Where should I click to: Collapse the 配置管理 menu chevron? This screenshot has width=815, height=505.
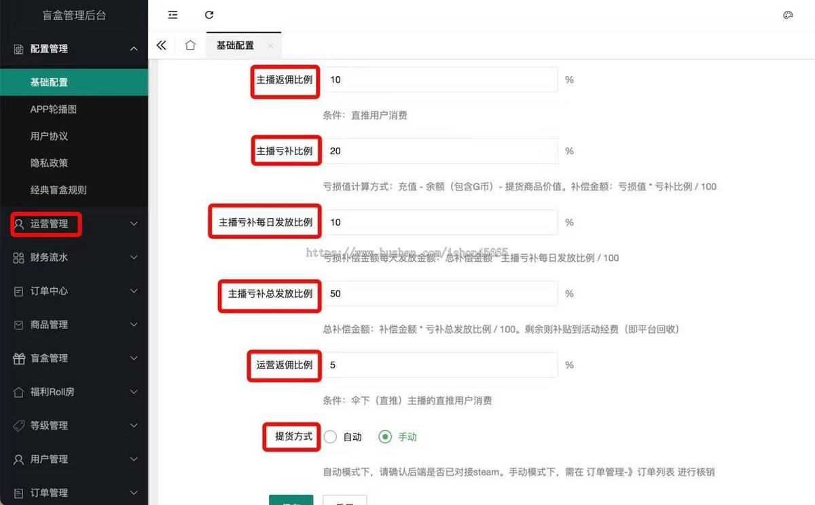(134, 49)
